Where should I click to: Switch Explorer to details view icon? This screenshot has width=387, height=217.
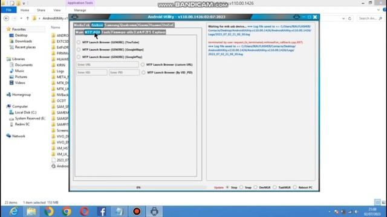tap(377, 203)
